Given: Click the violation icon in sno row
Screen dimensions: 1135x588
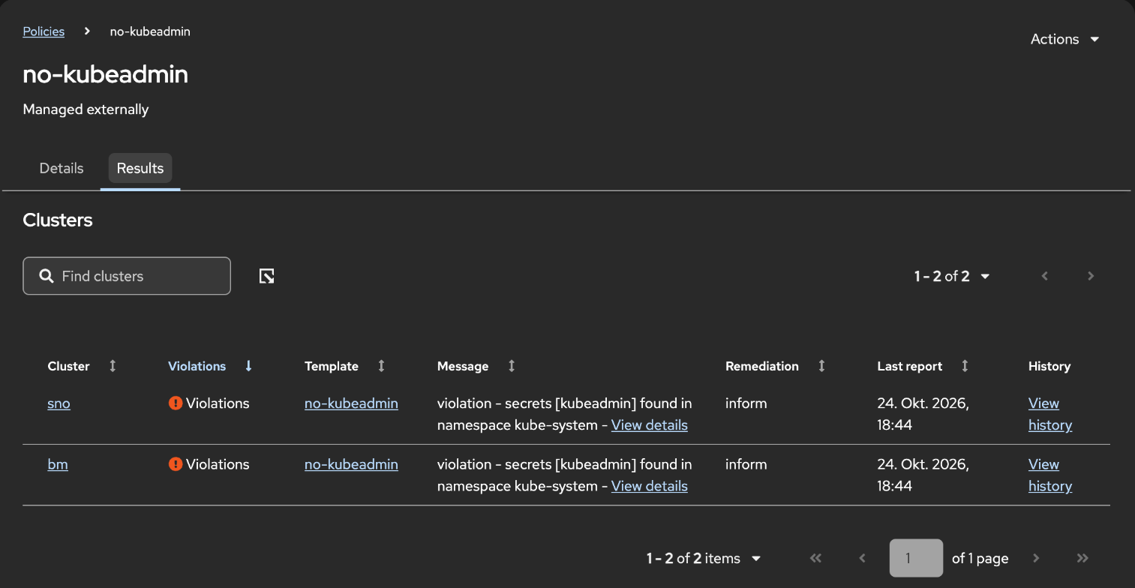Looking at the screenshot, I should coord(176,403).
